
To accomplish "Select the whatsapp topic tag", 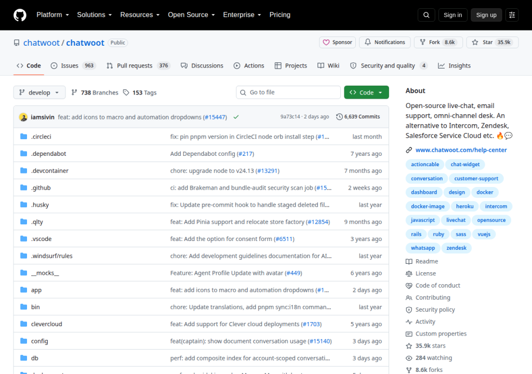I will (423, 248).
